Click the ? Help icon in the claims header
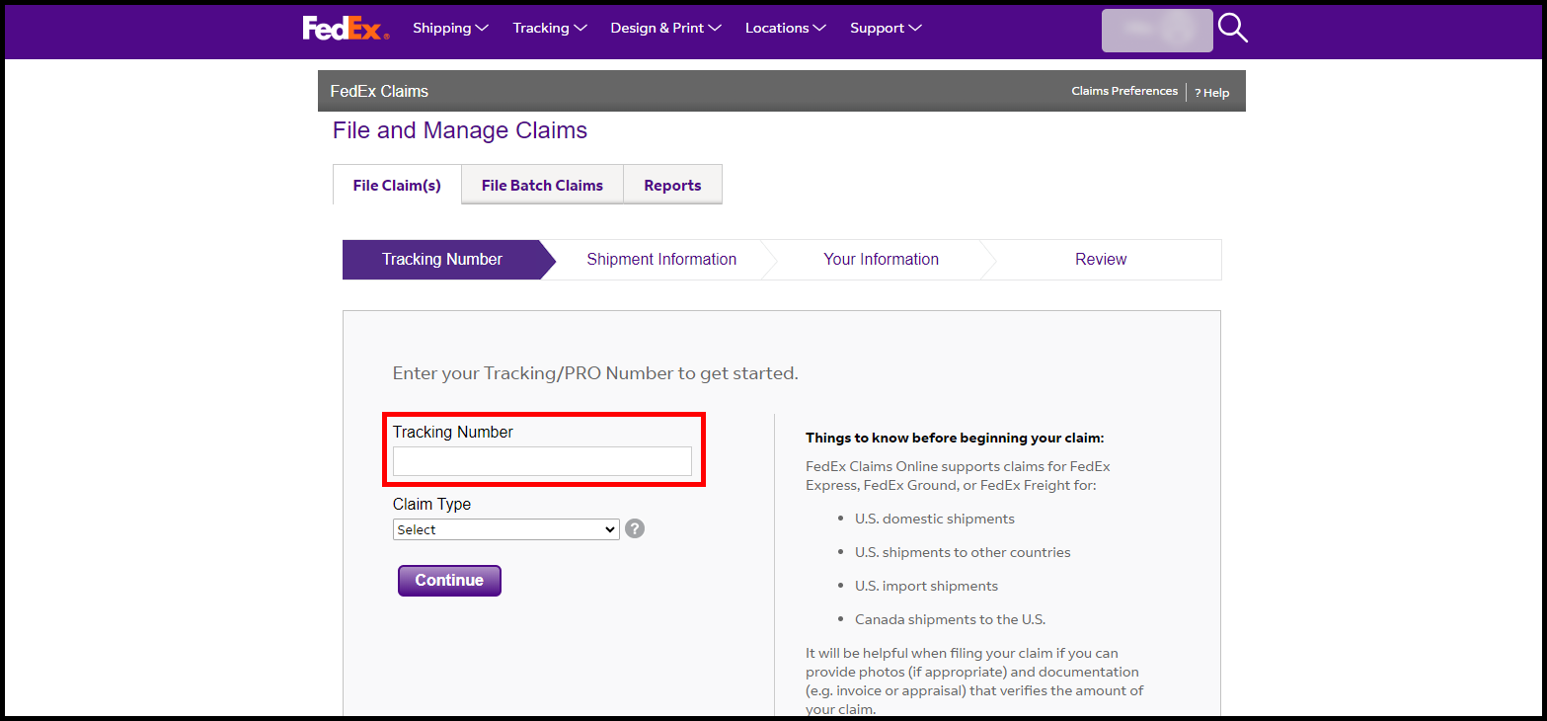The height and width of the screenshot is (721, 1547). pyautogui.click(x=1211, y=92)
